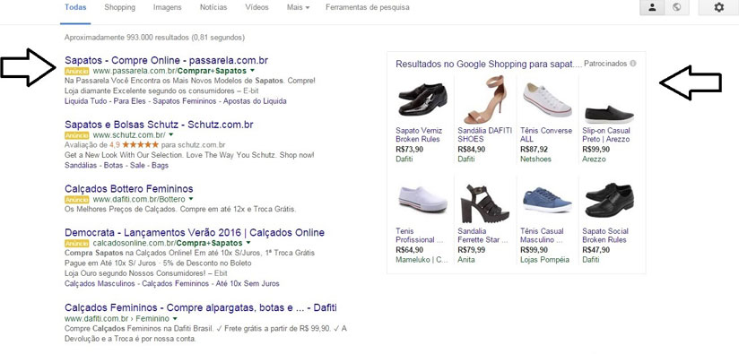This screenshot has width=739, height=354.
Task: Open Ferramentas de pesquisa
Action: pos(367,7)
